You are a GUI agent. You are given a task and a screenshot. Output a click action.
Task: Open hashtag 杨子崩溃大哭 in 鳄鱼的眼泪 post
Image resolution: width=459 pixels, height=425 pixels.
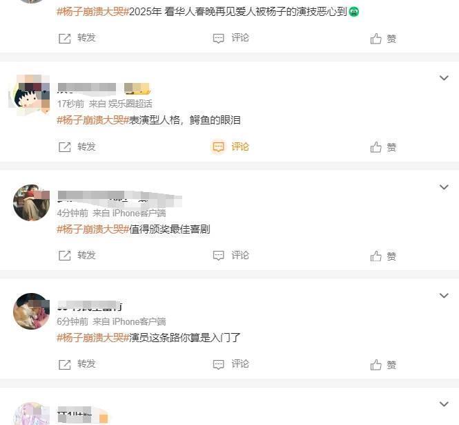92,120
